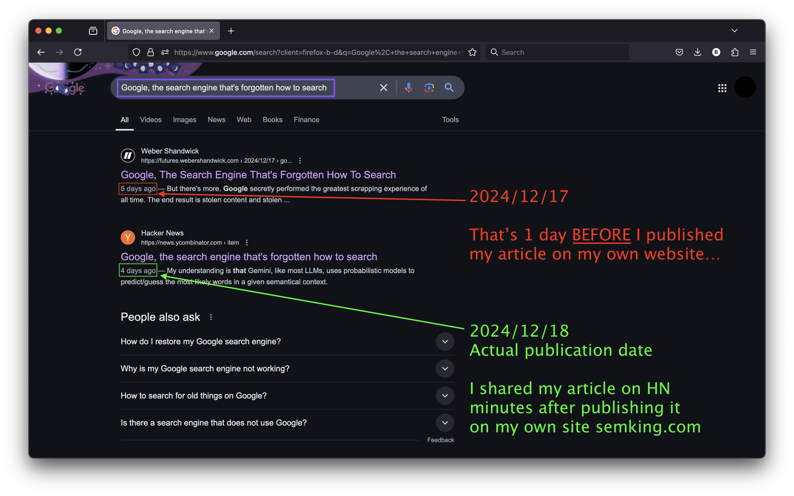Switch to the Books tab
Screen dimensions: 794x496
point(272,120)
